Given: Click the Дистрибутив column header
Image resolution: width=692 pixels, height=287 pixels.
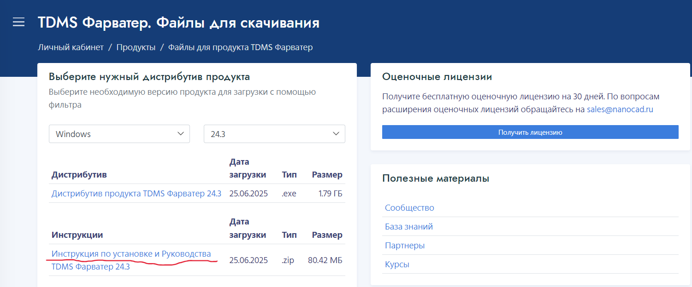Looking at the screenshot, I should pos(79,175).
